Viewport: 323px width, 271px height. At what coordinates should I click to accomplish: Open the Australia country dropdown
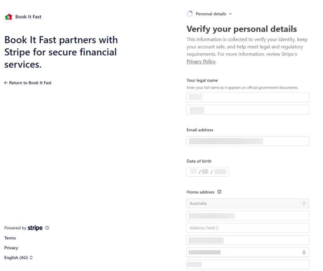[x=248, y=203]
